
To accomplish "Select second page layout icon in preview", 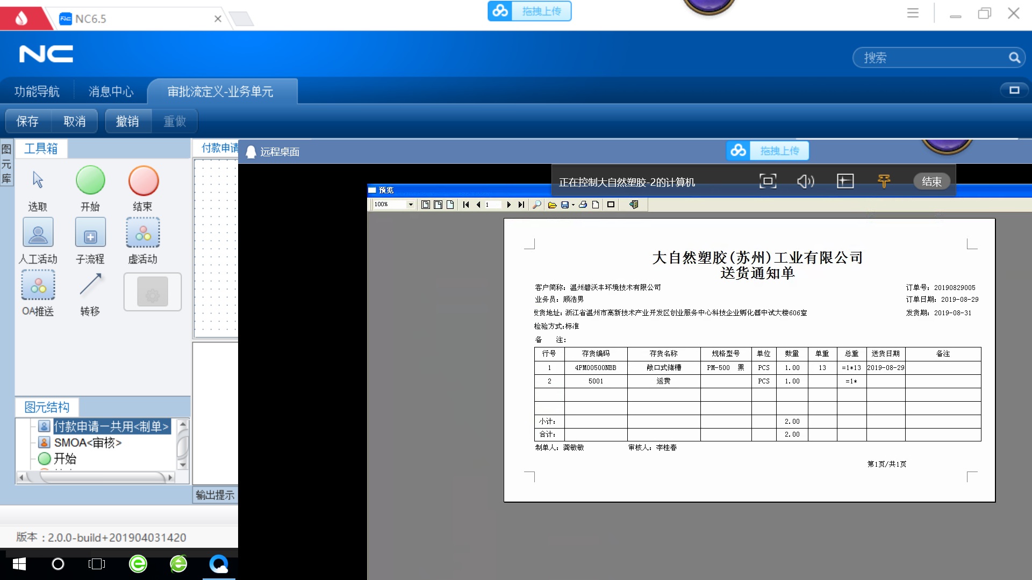I will click(438, 205).
